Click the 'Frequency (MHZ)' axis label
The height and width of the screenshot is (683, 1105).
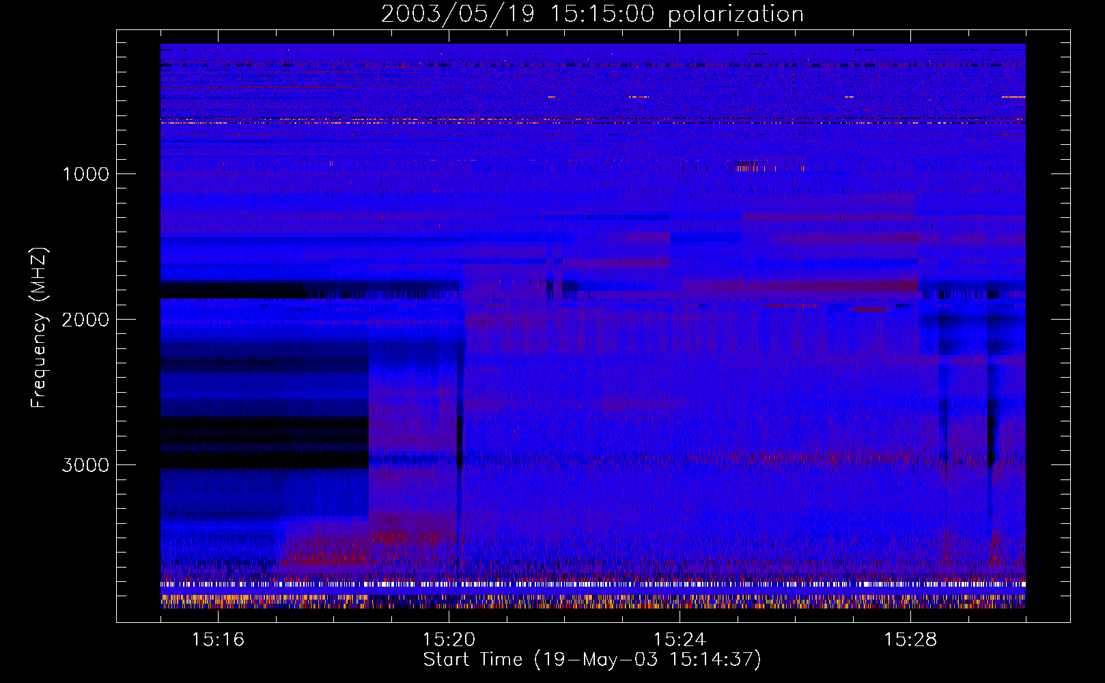(x=38, y=328)
